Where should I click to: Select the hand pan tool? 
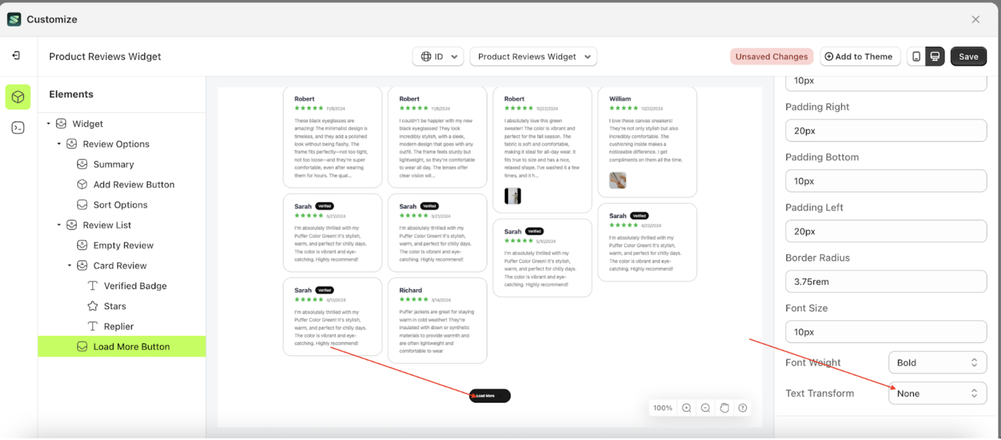pos(724,408)
